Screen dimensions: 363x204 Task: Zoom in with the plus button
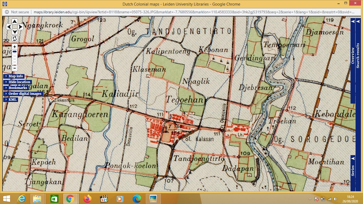click(x=15, y=47)
